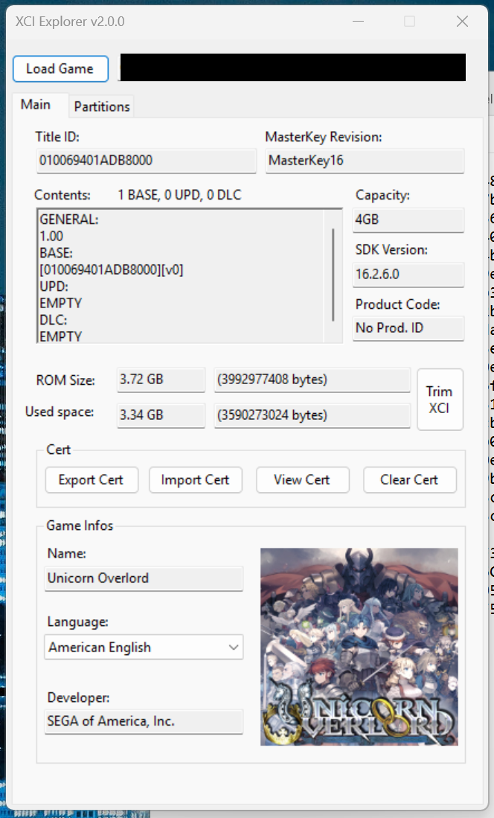
Task: Click the game Name field
Action: (144, 578)
